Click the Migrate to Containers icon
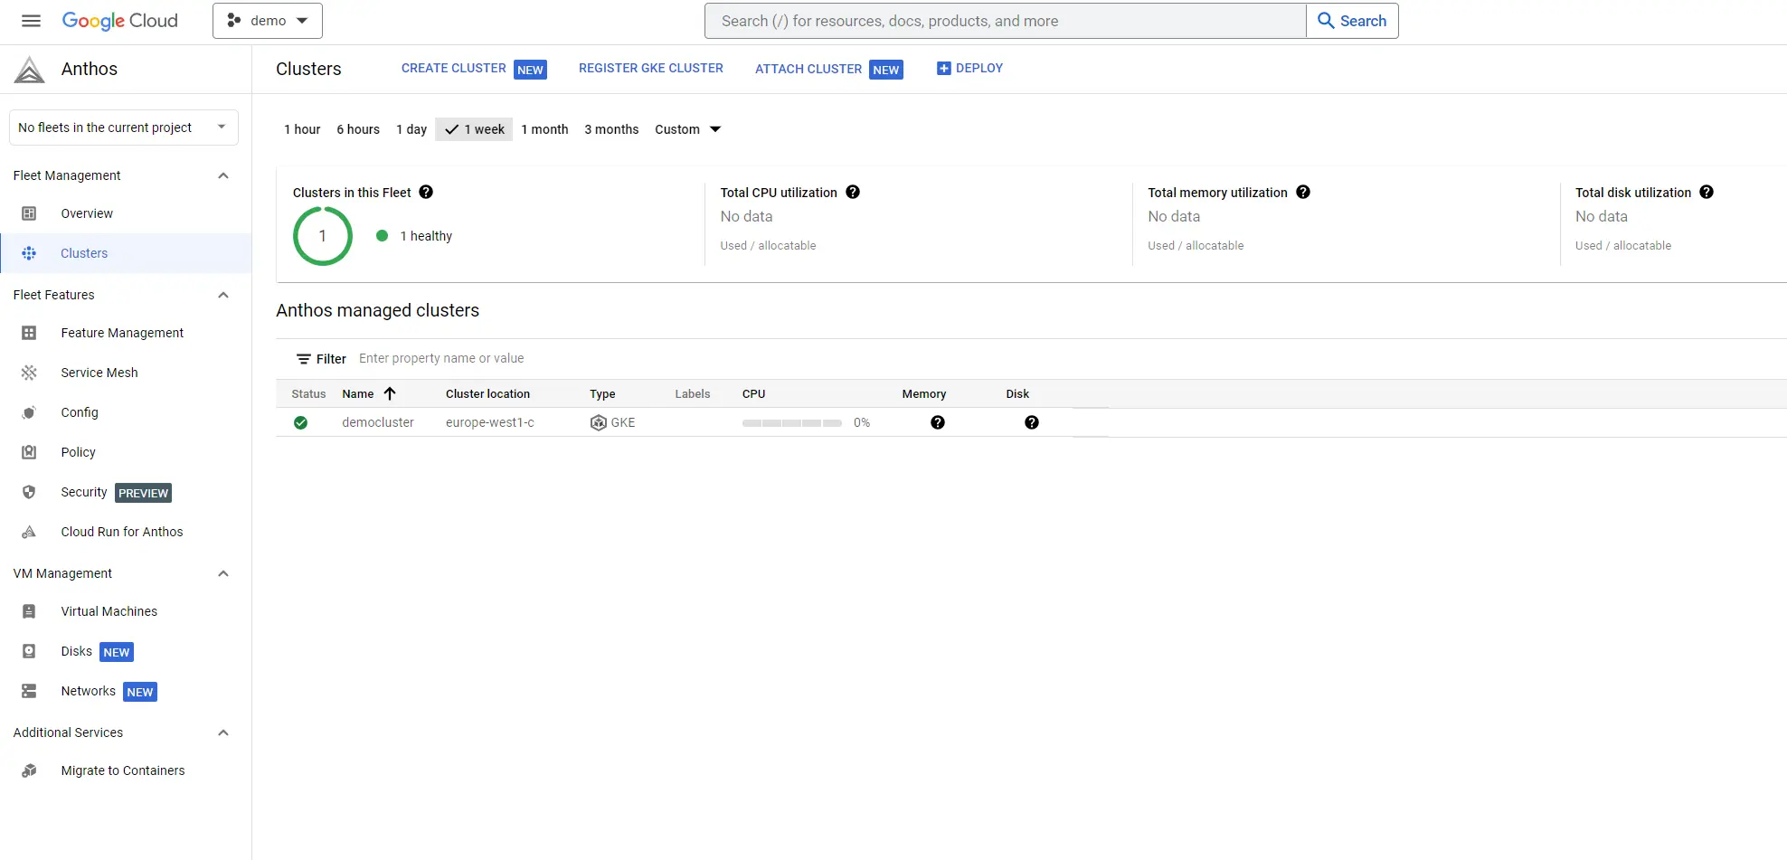This screenshot has height=860, width=1787. click(29, 770)
